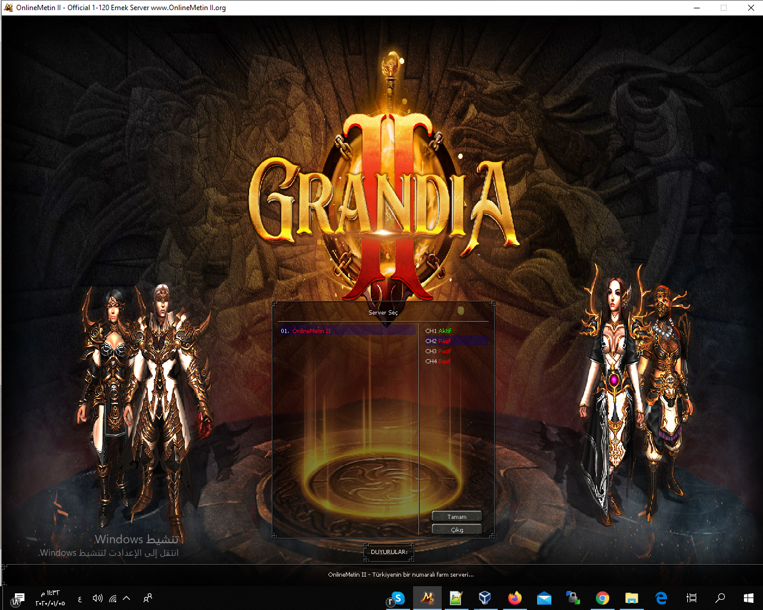Click the Çıkış button to exit
Image resolution: width=763 pixels, height=610 pixels.
click(457, 530)
